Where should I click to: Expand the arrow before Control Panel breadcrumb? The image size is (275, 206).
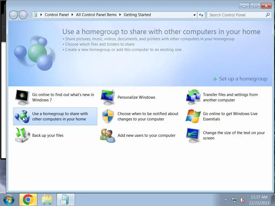pos(41,15)
